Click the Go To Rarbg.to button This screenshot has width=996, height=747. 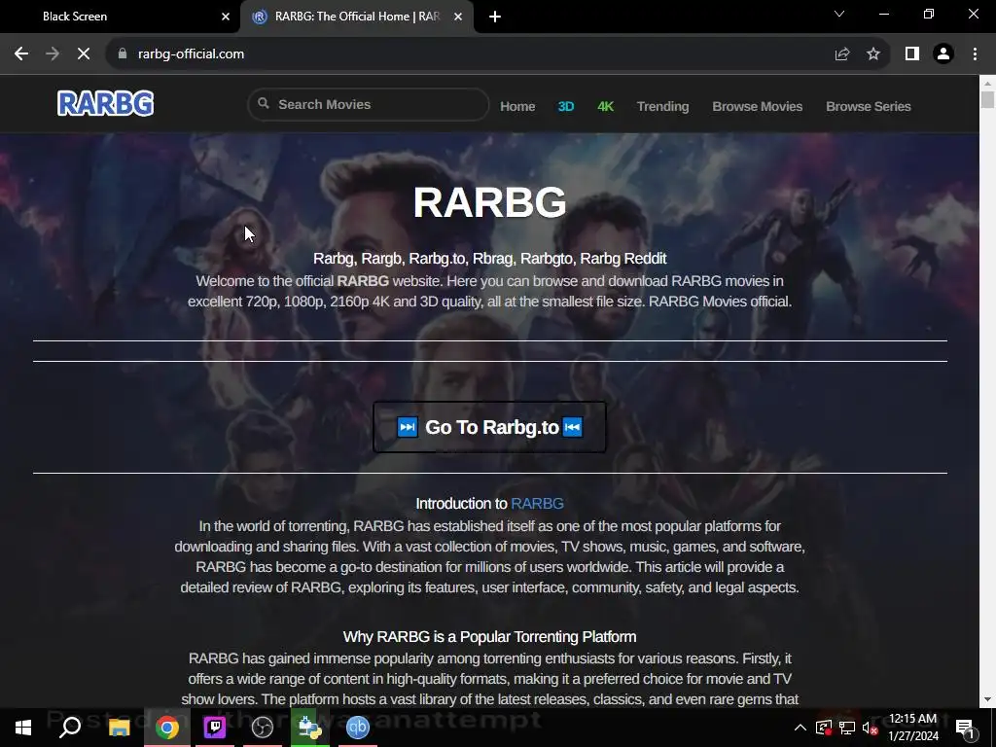(x=489, y=427)
